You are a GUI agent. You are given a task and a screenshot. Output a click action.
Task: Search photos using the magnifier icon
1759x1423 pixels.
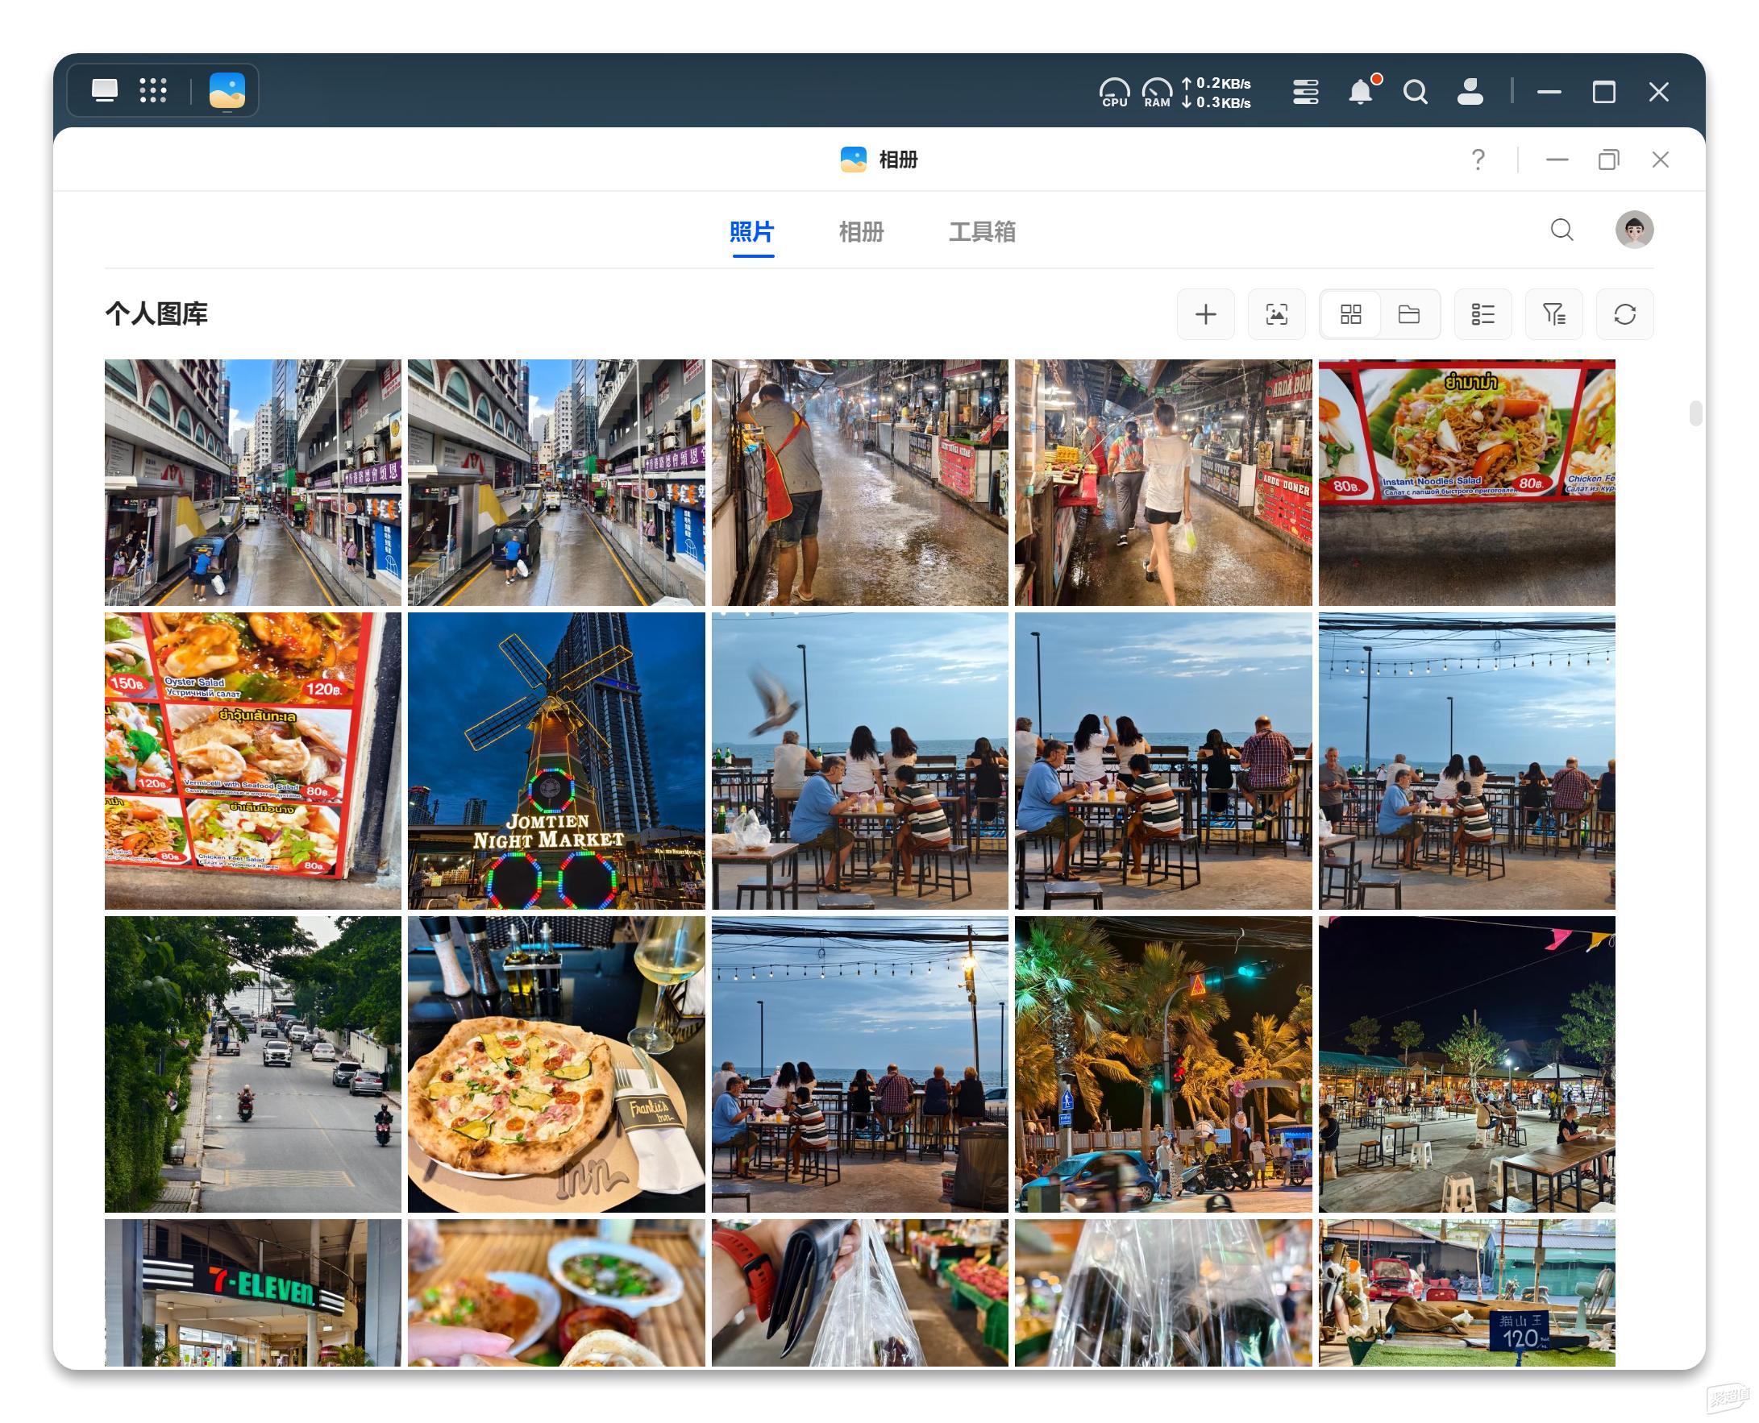click(1561, 230)
